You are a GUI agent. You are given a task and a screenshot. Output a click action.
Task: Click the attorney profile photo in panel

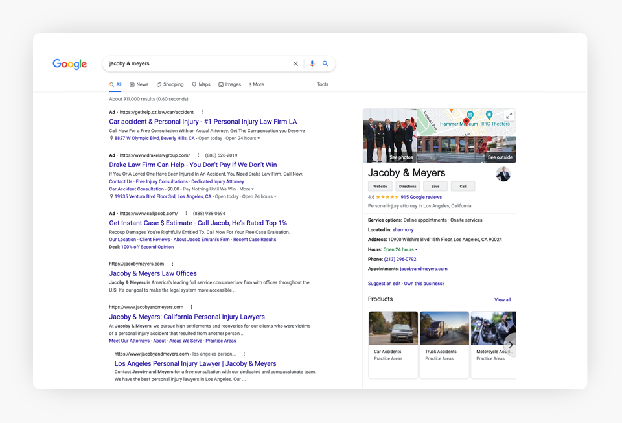click(x=503, y=174)
